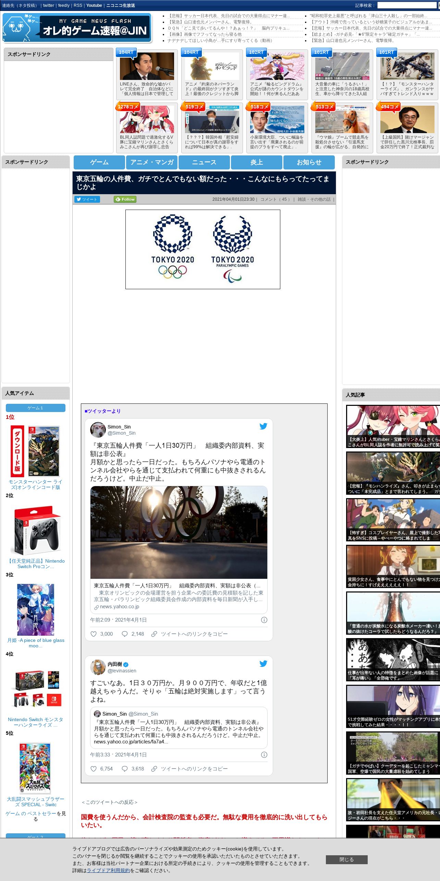Focus the 記事検索 search field
The width and height of the screenshot is (440, 881).
click(407, 5)
